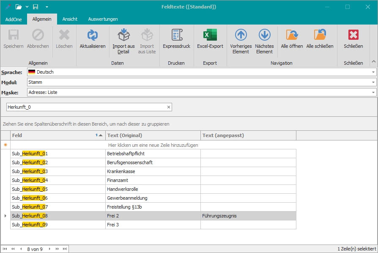Click the Aktualisieren refresh icon
The width and height of the screenshot is (378, 253).
[92, 35]
